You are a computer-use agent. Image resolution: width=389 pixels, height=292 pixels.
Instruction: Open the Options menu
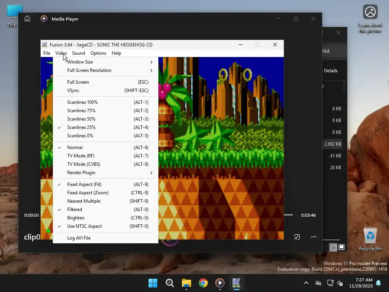(98, 53)
